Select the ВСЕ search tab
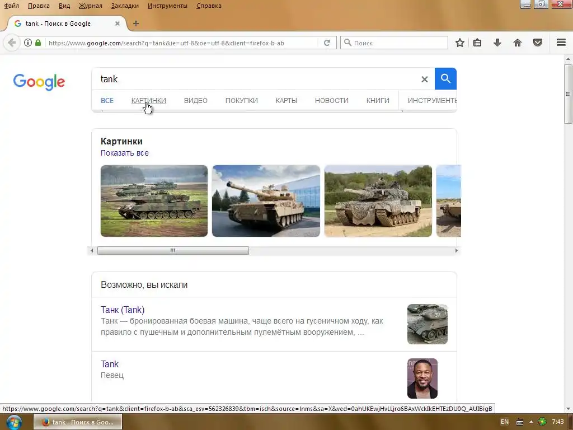Viewport: 573px width, 430px height. coord(107,101)
